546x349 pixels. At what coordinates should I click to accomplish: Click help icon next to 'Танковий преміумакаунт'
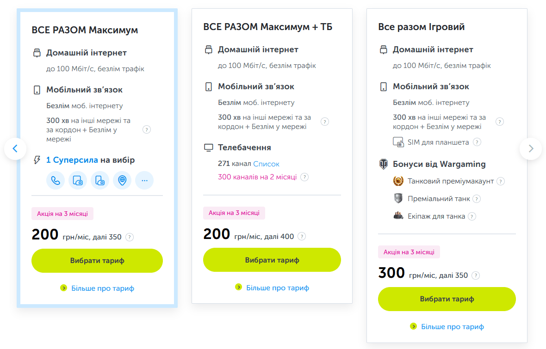tap(501, 181)
